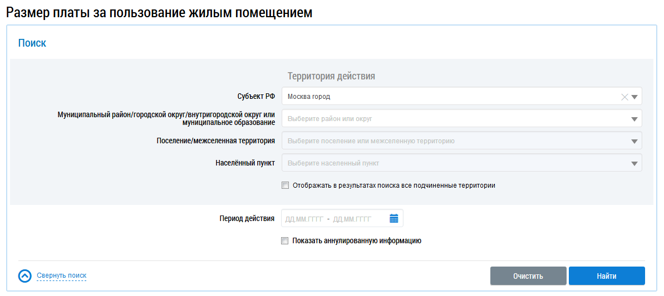Click the start date ДД.ММ.ГГГГ input

(x=304, y=219)
